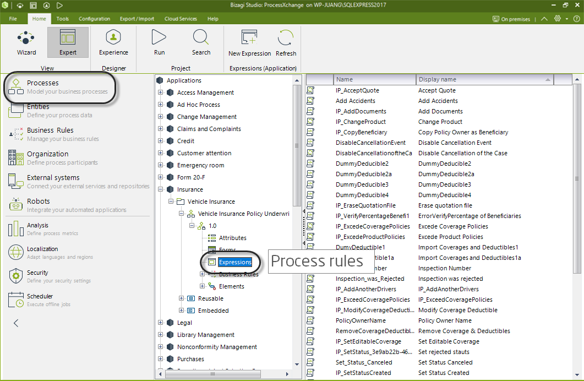Open the Processes module
Image resolution: width=584 pixels, height=381 pixels.
tap(59, 87)
